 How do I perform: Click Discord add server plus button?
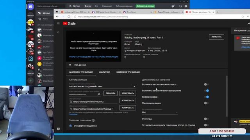click(30, 80)
